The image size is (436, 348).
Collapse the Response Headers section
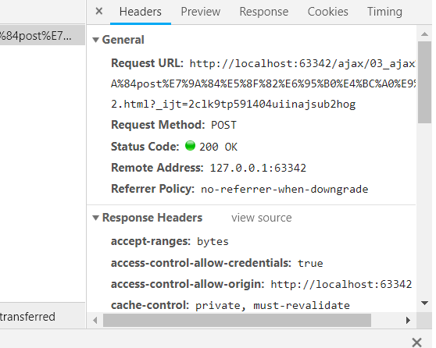point(95,218)
